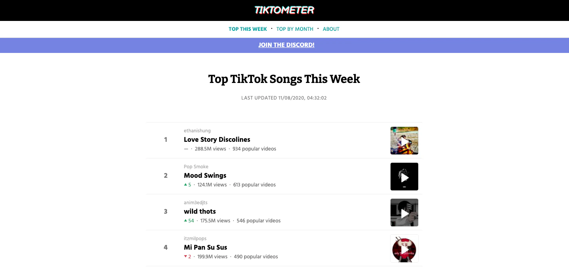The height and width of the screenshot is (269, 569).
Task: Select the Top This Week tab
Action: tap(248, 29)
